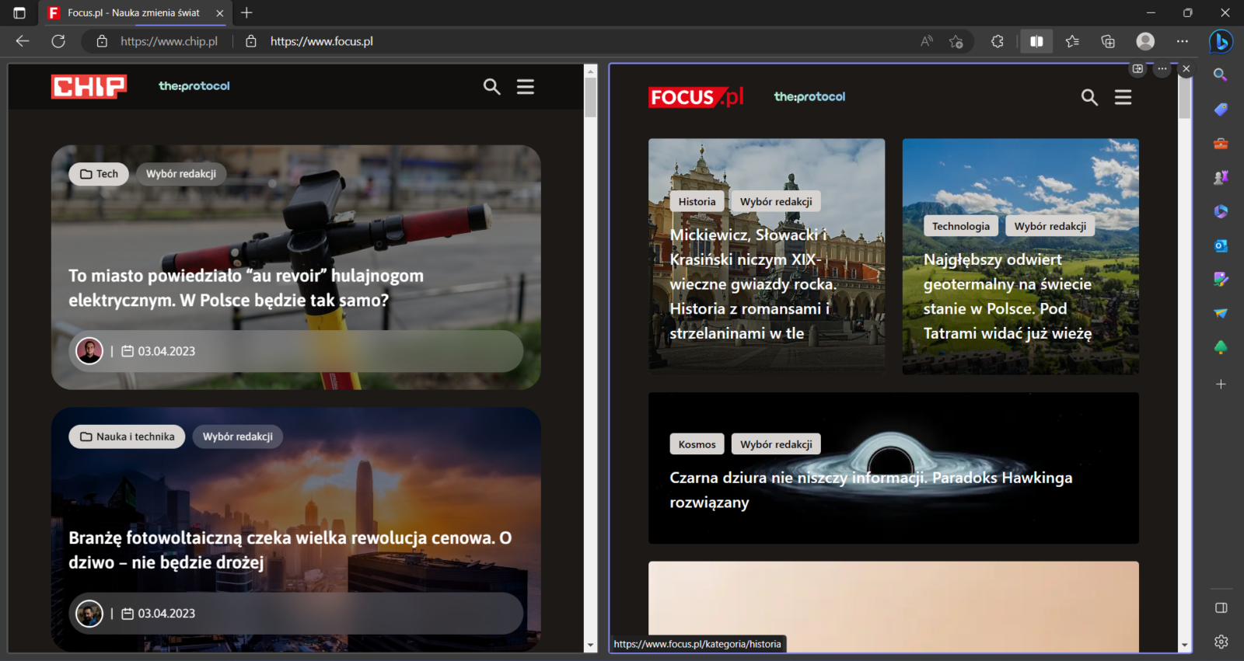Image resolution: width=1244 pixels, height=661 pixels.
Task: Open the browser Extensions menu
Action: coord(998,41)
